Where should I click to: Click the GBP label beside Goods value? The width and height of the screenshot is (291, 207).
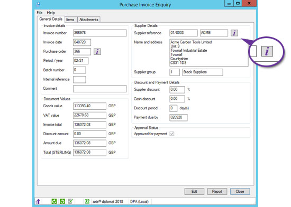coord(112,106)
